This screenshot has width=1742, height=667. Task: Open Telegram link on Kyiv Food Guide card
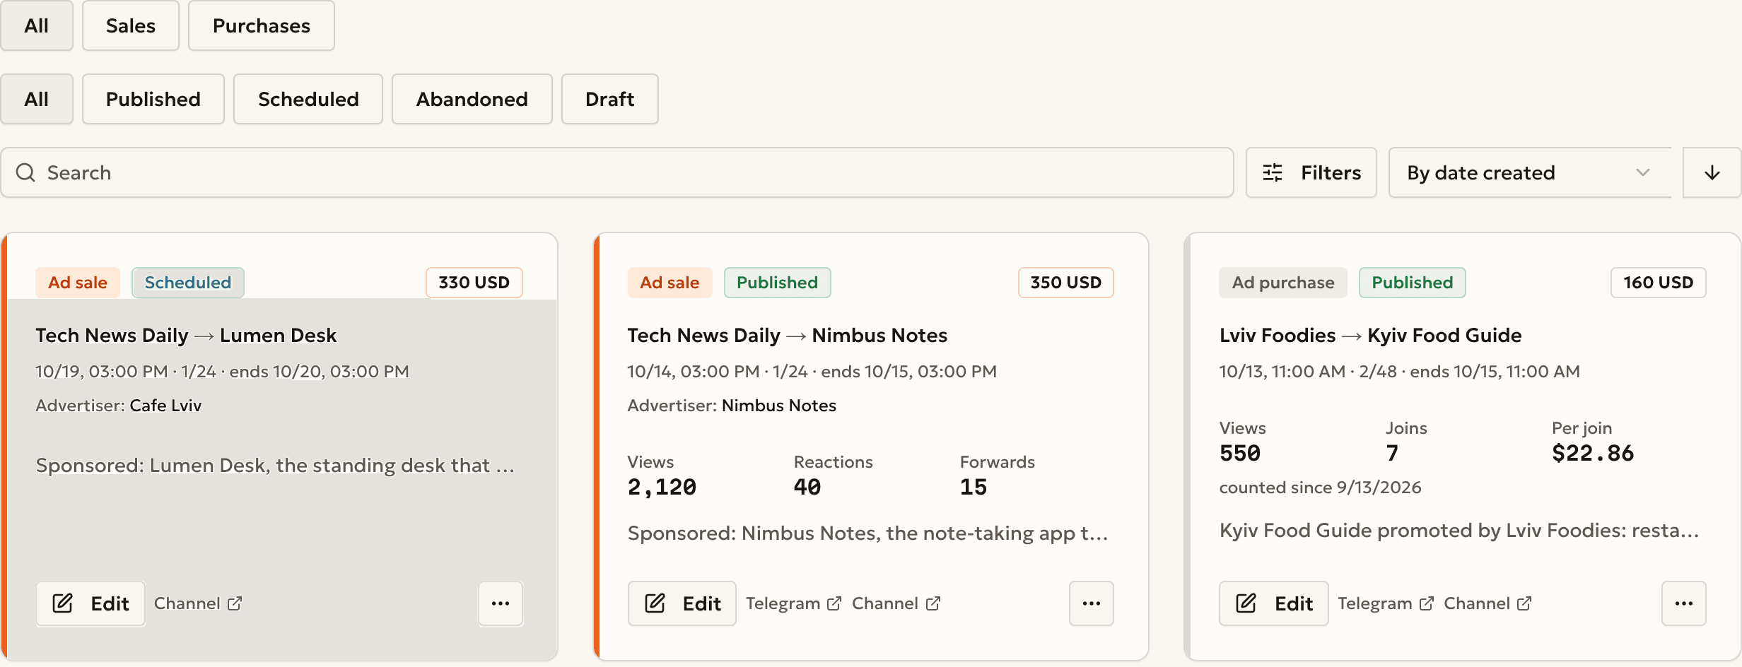[1386, 603]
